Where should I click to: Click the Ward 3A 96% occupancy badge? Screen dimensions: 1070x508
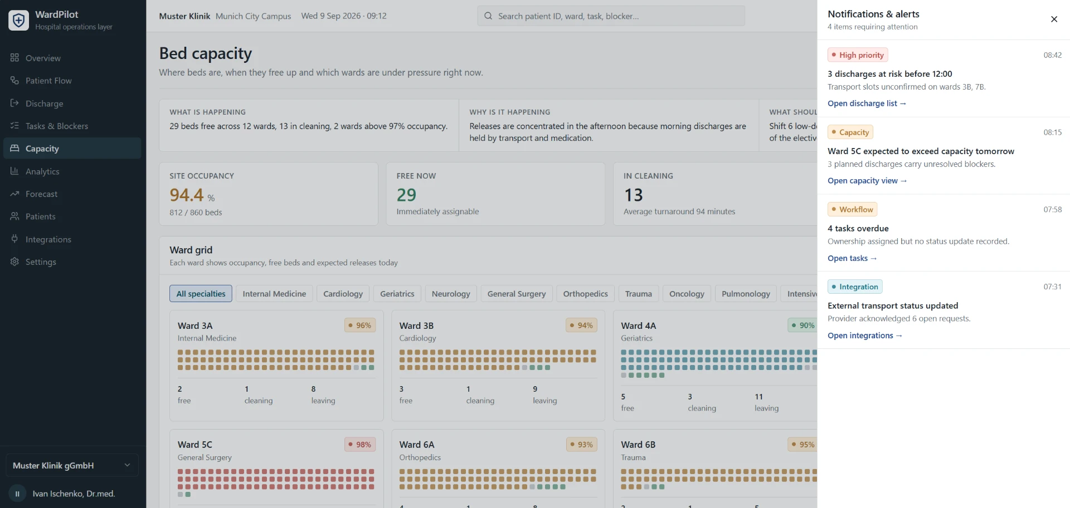(x=359, y=325)
